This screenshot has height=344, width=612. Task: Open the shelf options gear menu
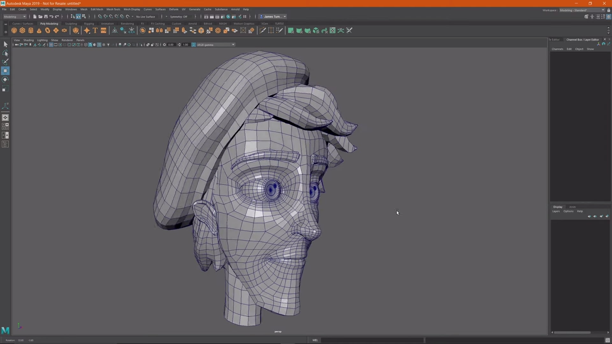pyautogui.click(x=5, y=32)
